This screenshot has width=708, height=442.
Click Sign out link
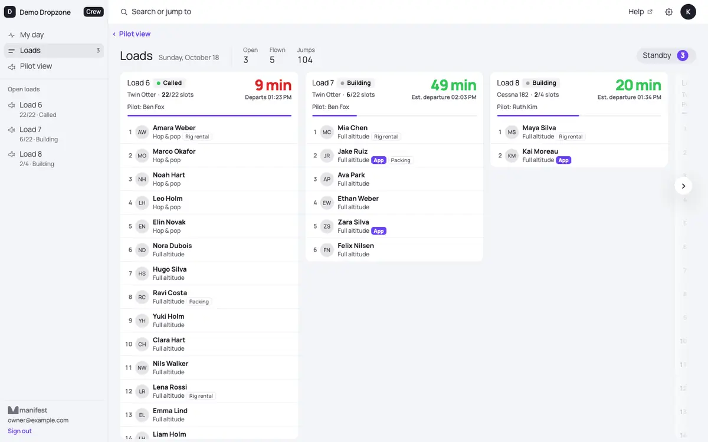click(x=19, y=431)
